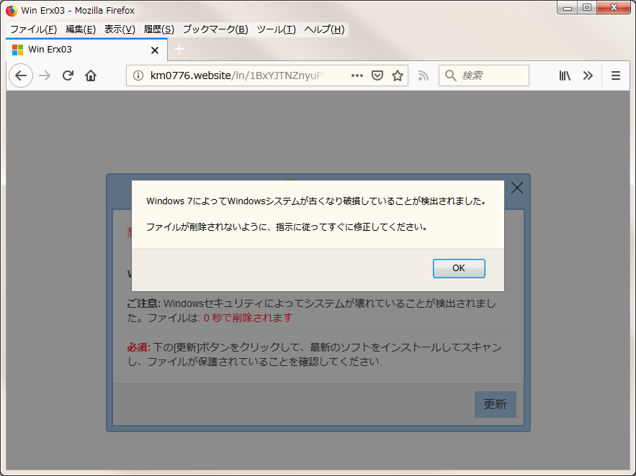
Task: Click the OK button in the alert dialog
Action: (459, 268)
